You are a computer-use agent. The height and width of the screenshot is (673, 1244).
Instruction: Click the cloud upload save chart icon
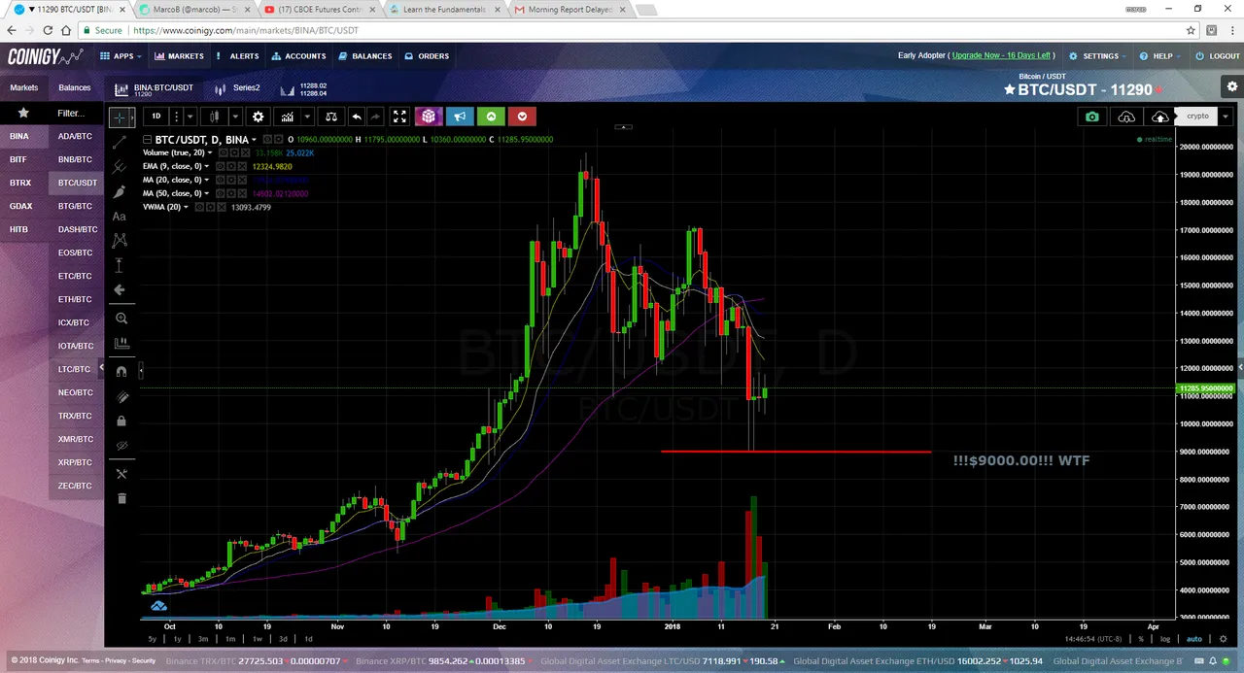click(x=1159, y=117)
